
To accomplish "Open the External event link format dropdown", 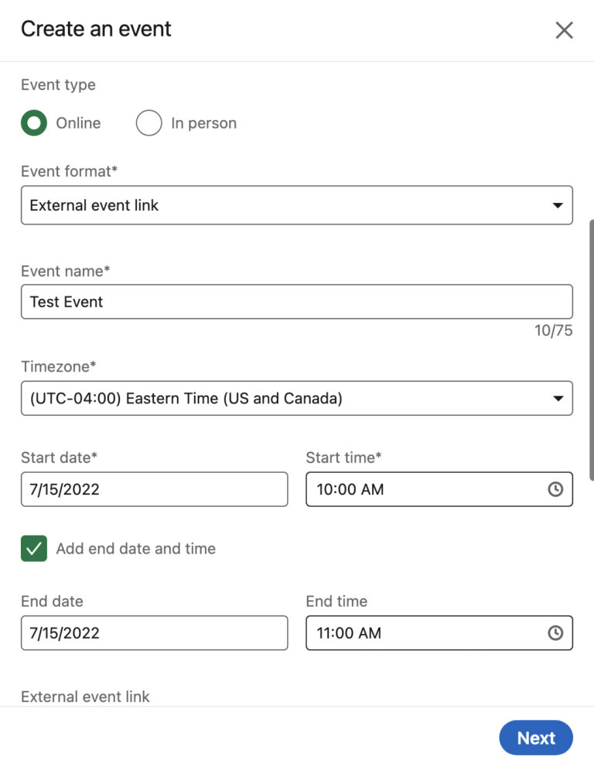I will [x=296, y=205].
